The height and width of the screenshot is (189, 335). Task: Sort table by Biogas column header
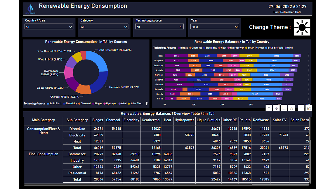click(98, 120)
